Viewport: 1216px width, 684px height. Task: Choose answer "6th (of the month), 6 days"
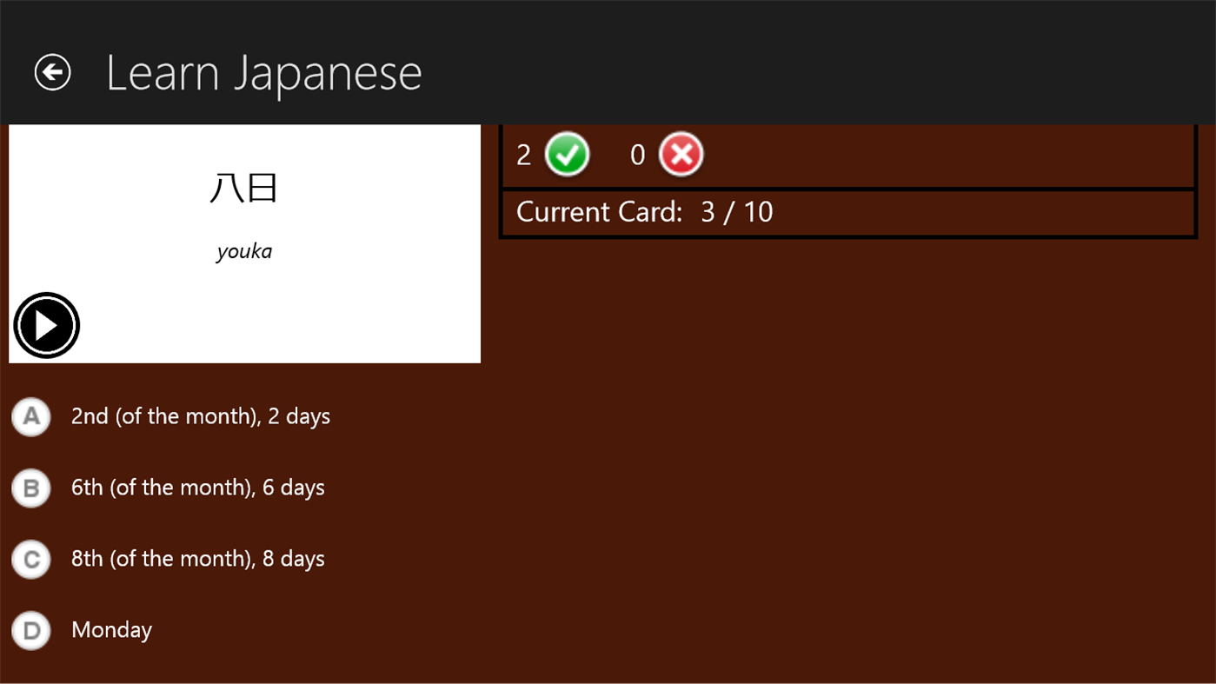(198, 488)
